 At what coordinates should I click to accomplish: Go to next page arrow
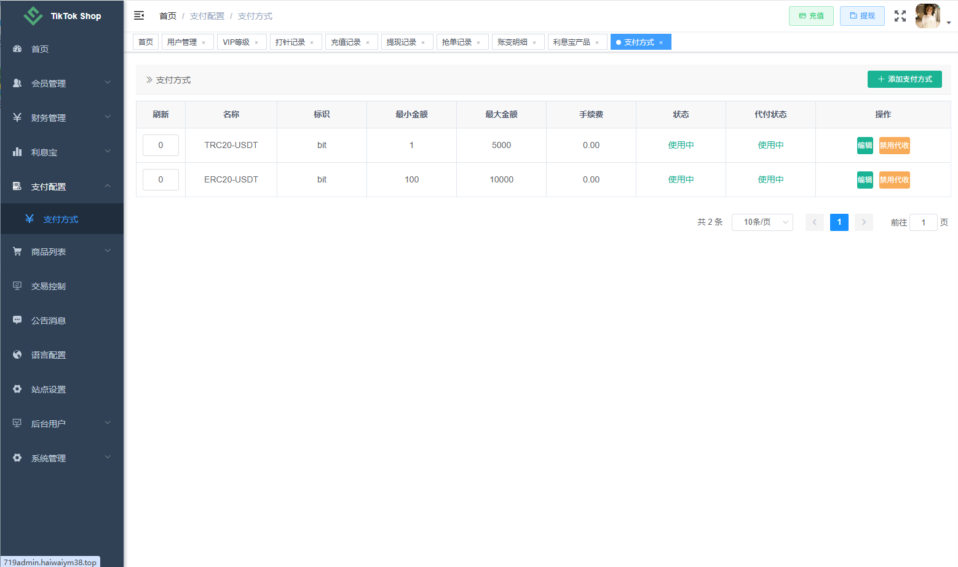(x=864, y=222)
